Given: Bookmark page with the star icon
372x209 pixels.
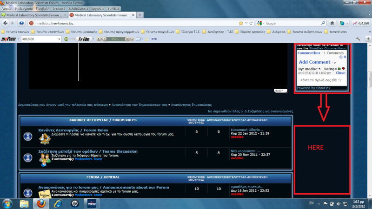Looking at the screenshot, I should [x=241, y=23].
